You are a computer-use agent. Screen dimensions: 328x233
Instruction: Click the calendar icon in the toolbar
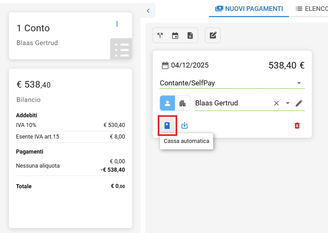coord(175,35)
